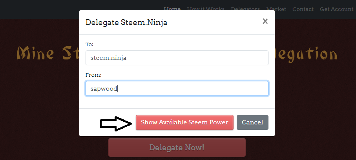The image size is (356, 160).
Task: Click the From: label
Action: 93,75
